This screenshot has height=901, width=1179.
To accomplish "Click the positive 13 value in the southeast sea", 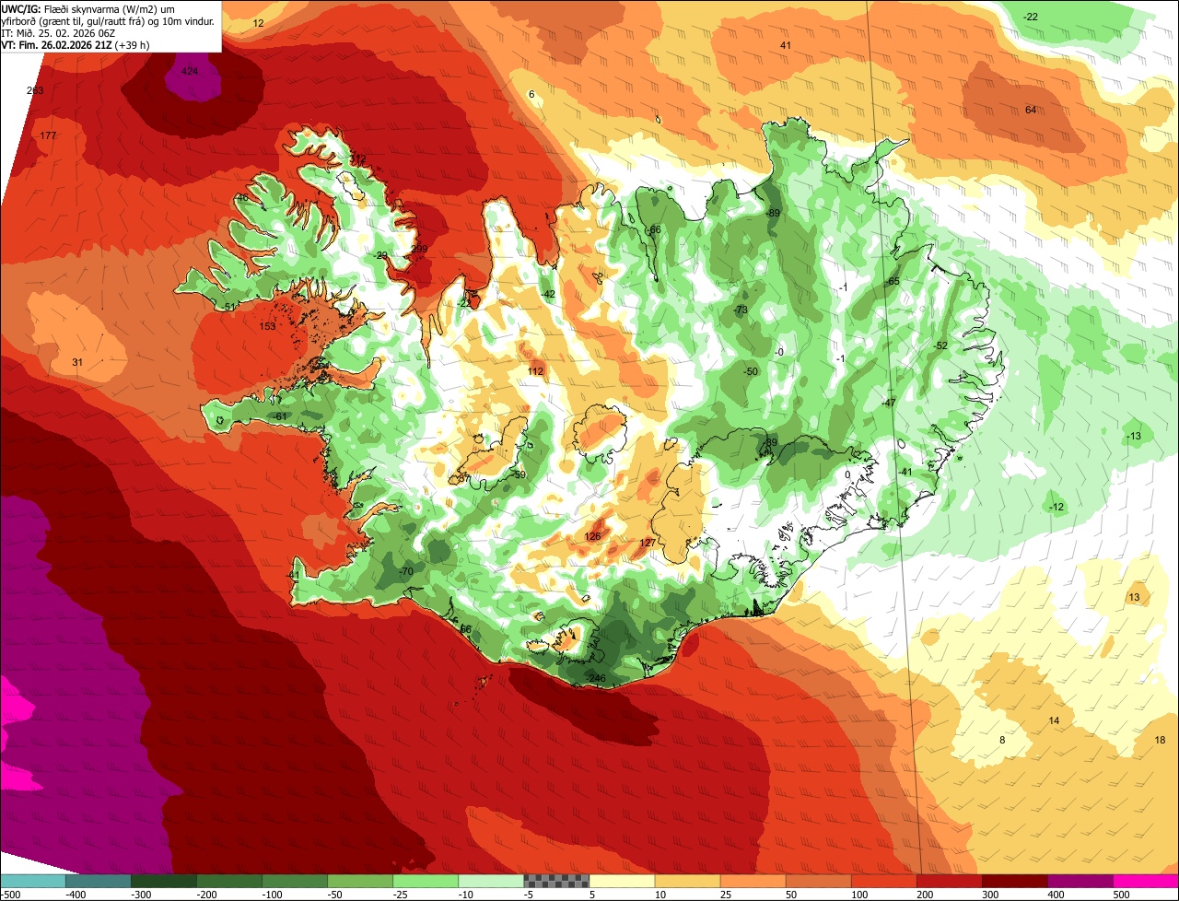I will (x=1134, y=597).
